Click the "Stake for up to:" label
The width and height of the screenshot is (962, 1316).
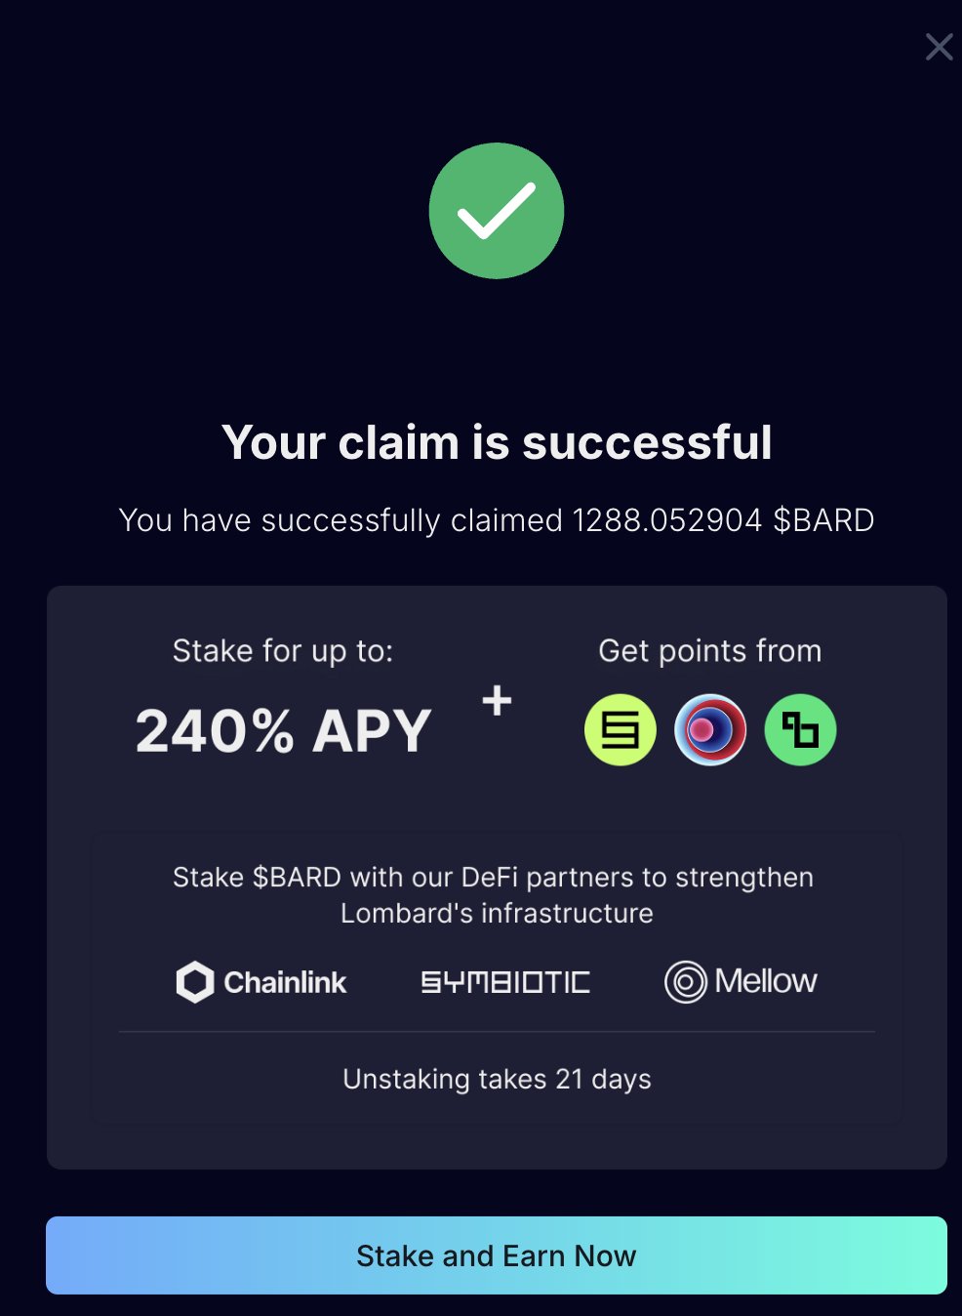point(283,651)
